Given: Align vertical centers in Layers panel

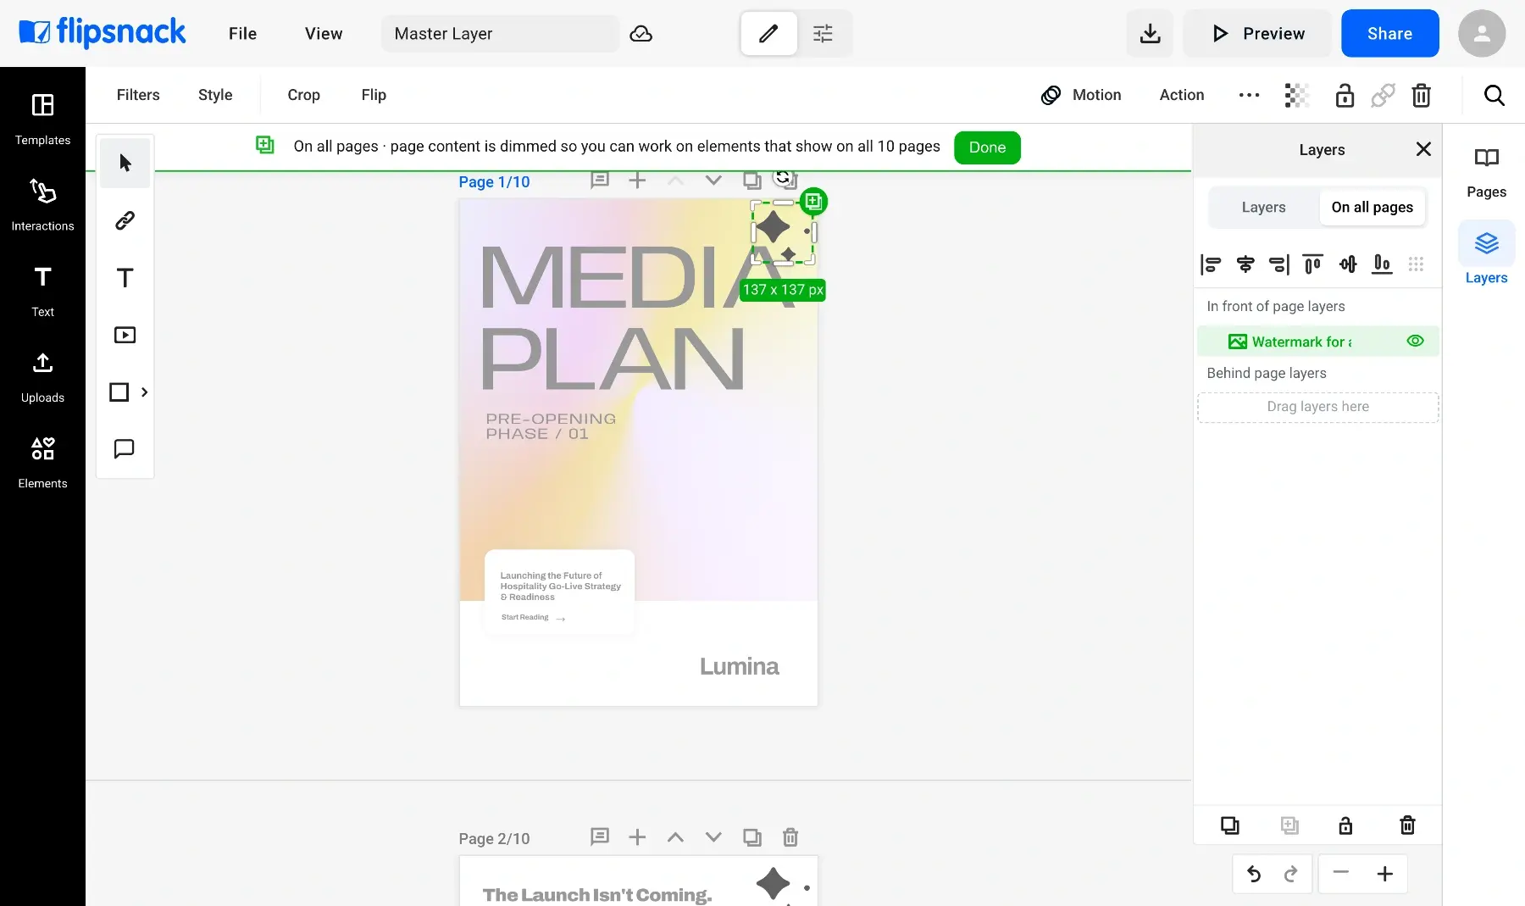Looking at the screenshot, I should (x=1348, y=264).
